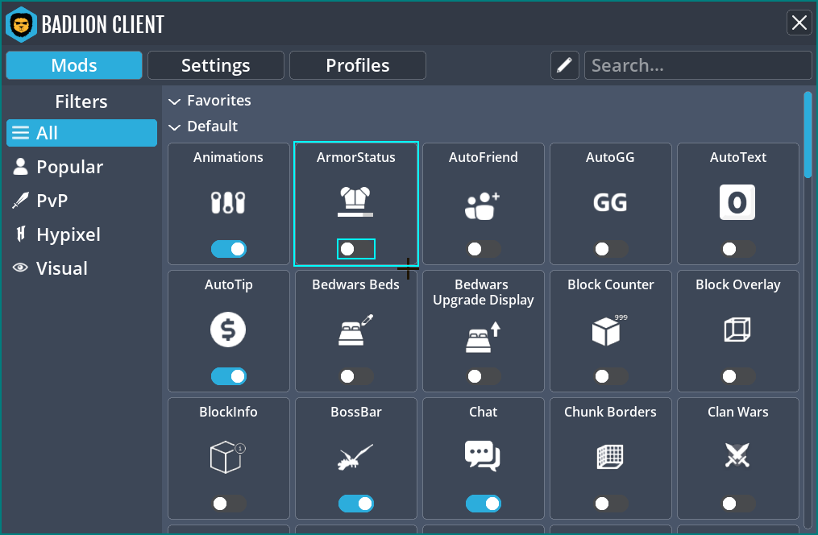Click the AutoTip dollar icon
This screenshot has width=818, height=535.
coord(228,330)
